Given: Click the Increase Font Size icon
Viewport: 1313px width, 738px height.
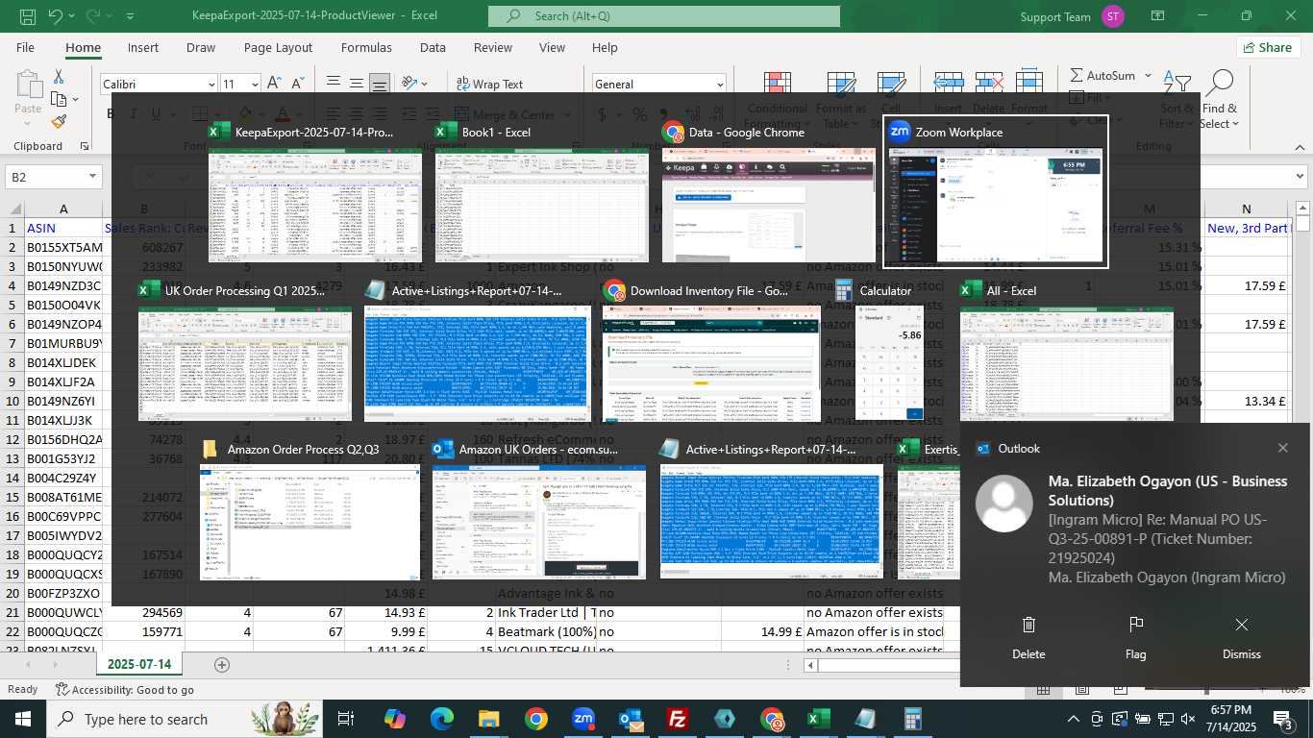Looking at the screenshot, I should 274,84.
